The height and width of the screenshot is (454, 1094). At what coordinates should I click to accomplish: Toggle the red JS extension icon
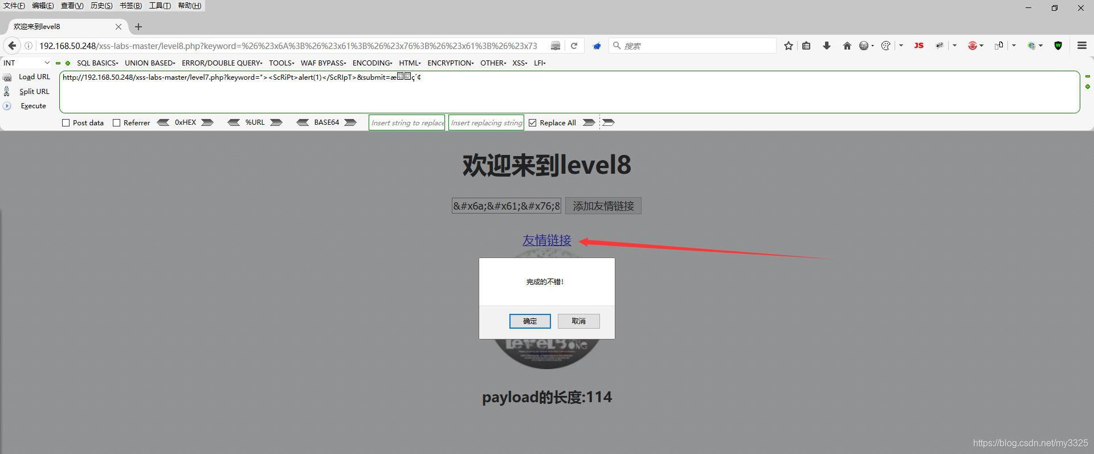coord(919,46)
